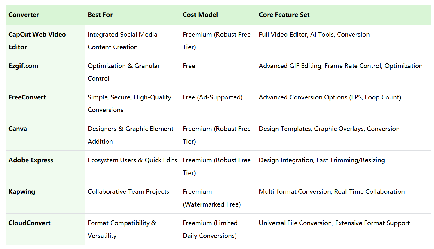The image size is (434, 249).
Task: Click the Cost Model column header
Action: [200, 15]
